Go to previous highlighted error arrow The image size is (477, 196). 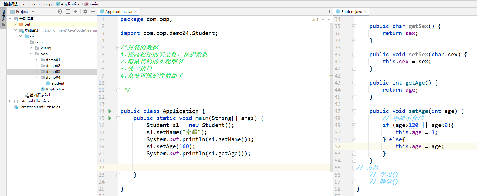pyautogui.click(x=323, y=19)
